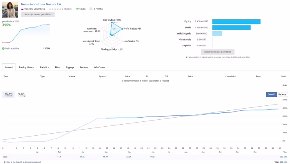This screenshot has width=290, height=164.
Task: Toggle the 75.53% Average series legend
Action: pos(21,95)
